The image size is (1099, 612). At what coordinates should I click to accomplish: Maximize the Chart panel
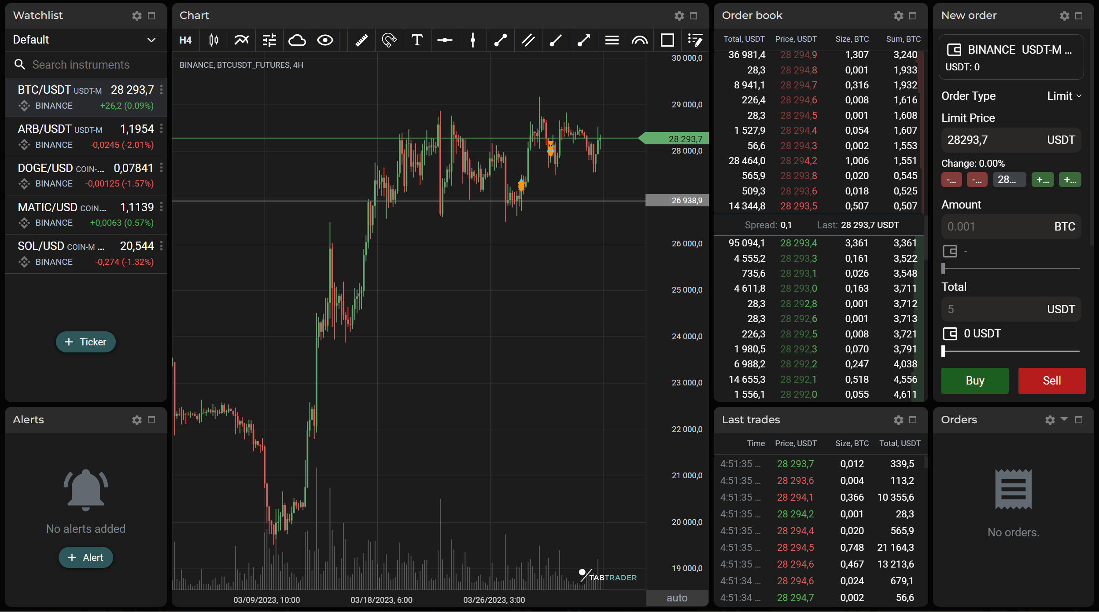tap(693, 16)
